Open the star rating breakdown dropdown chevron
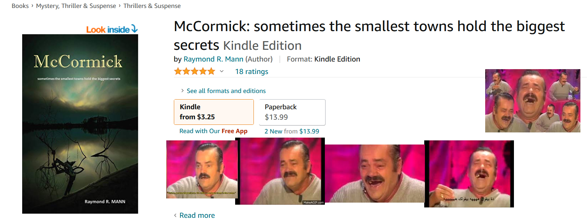587x223 pixels. coord(222,72)
